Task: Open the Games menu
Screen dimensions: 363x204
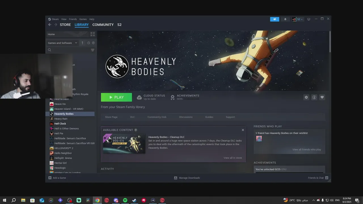Action: 83,19
